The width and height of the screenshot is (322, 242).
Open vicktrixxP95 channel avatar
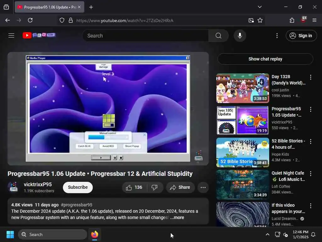pos(14,187)
